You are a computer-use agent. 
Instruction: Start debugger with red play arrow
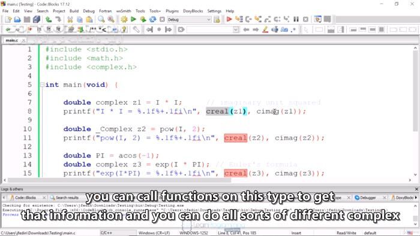[x=229, y=19]
